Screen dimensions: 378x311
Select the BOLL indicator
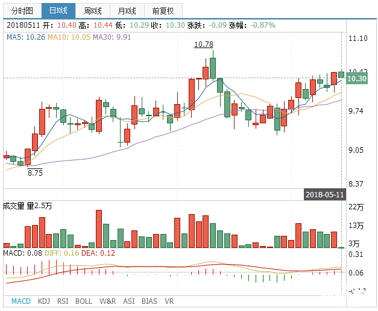(x=84, y=301)
